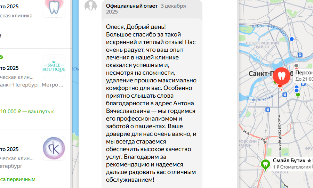Image resolution: width=313 pixels, height=188 pixels.
Task: Open the official reply author avatar
Action: coord(91,6)
